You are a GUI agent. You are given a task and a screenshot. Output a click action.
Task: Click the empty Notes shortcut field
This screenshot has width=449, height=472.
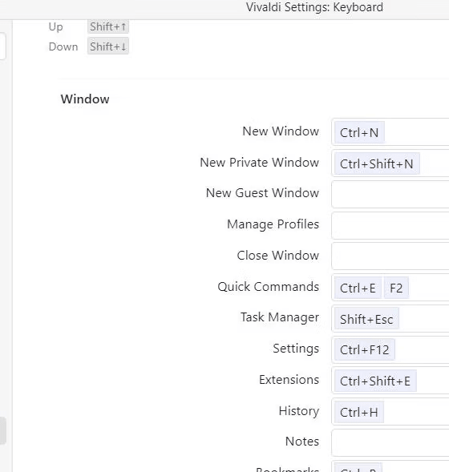point(390,443)
